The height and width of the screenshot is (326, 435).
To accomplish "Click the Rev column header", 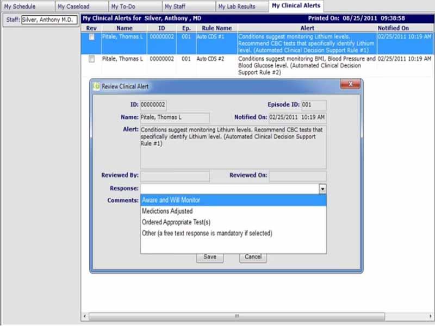I will (x=91, y=28).
